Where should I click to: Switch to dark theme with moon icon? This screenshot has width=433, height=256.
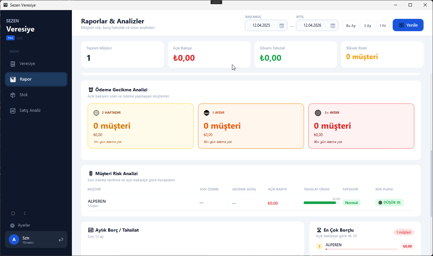(x=25, y=213)
